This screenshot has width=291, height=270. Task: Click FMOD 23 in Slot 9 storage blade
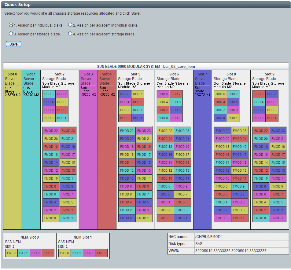click(278, 131)
